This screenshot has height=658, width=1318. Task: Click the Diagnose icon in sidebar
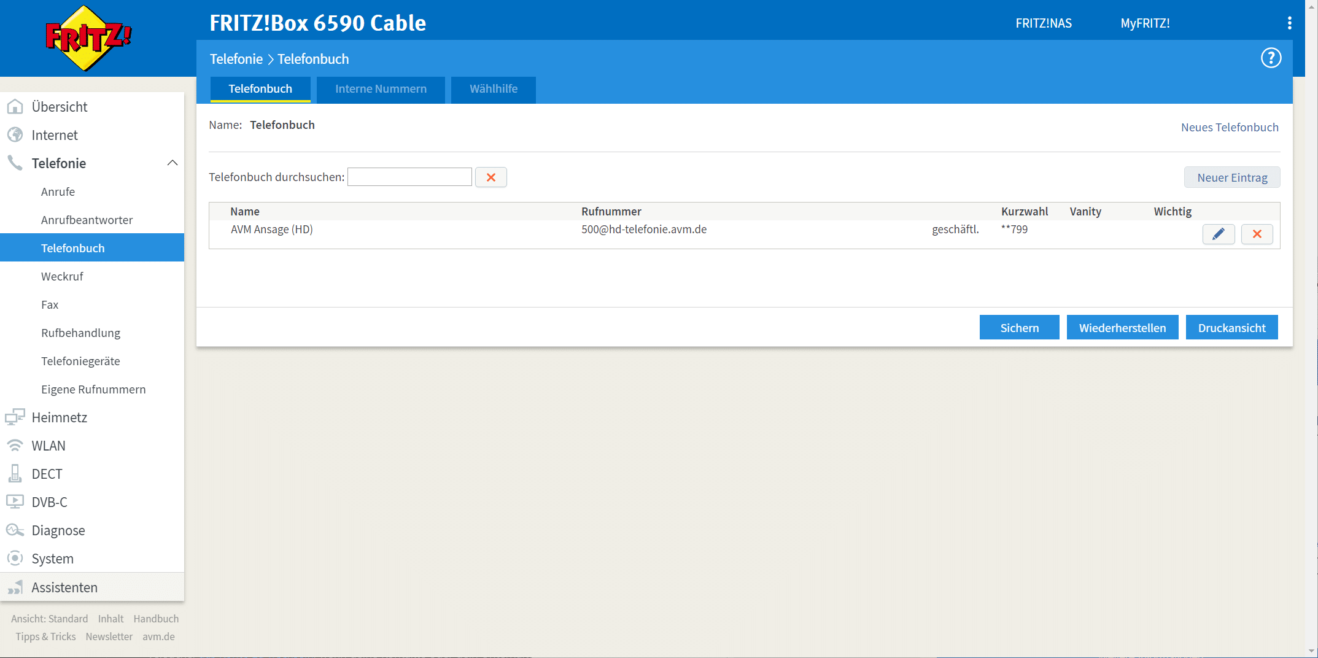[x=15, y=530]
